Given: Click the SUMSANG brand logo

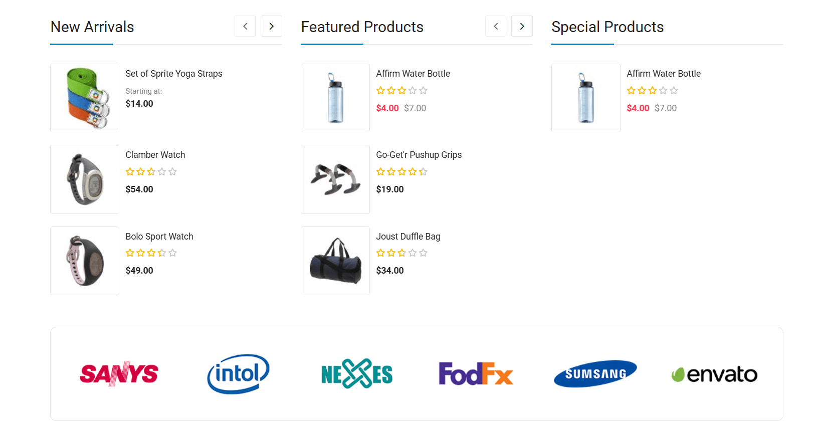Looking at the screenshot, I should pos(595,374).
